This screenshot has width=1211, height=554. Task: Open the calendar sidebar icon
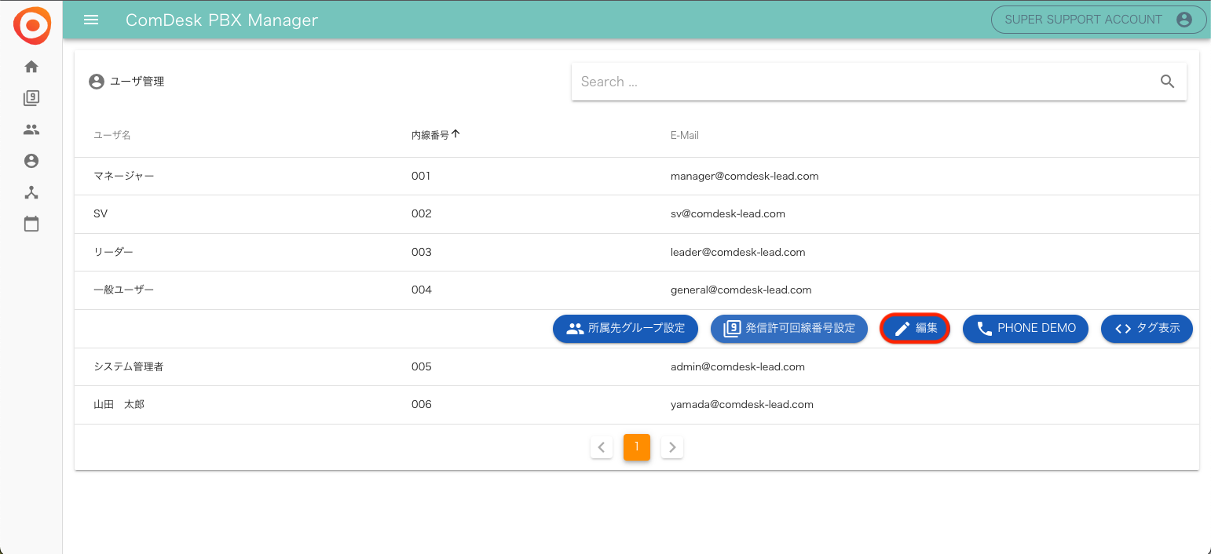tap(31, 224)
